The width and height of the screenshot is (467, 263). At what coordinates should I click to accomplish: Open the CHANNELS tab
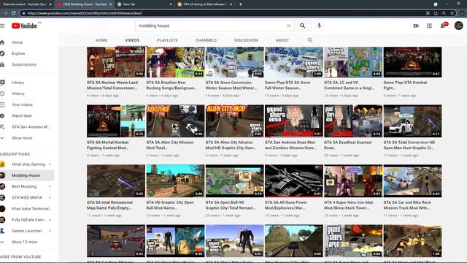tap(206, 40)
